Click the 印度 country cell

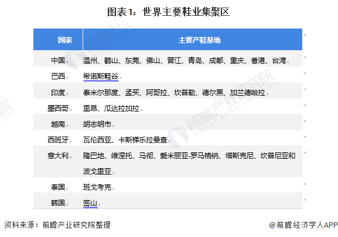click(58, 93)
